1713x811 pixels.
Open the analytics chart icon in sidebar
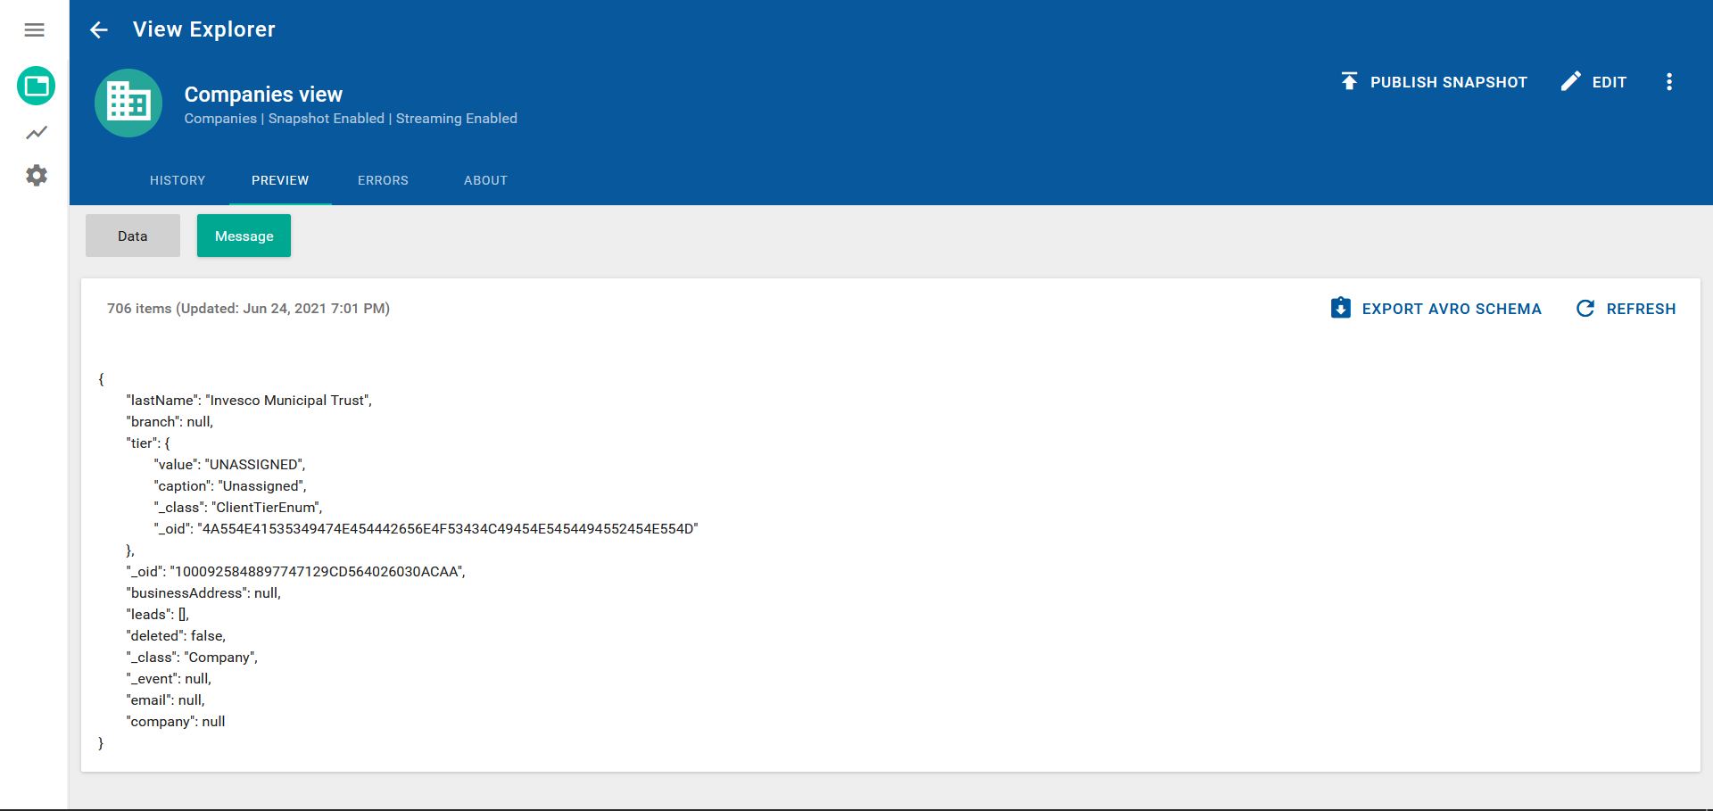tap(36, 132)
